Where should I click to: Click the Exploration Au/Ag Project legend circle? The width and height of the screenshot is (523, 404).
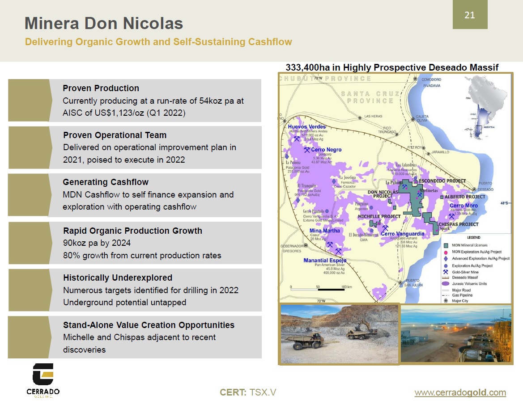[446, 266]
